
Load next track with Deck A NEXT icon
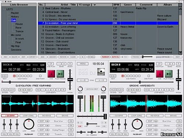[4, 76]
